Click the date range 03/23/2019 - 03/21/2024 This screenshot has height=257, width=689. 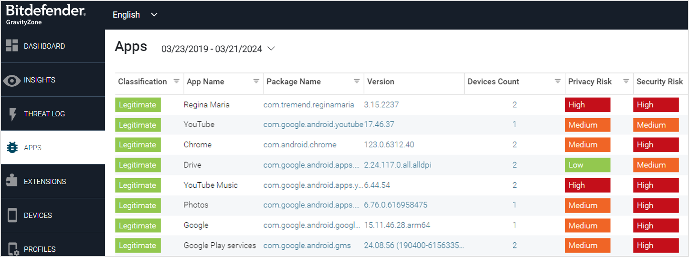click(212, 49)
